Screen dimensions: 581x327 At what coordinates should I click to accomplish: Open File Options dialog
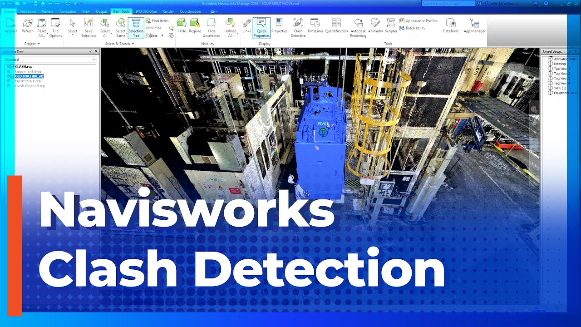(x=55, y=27)
